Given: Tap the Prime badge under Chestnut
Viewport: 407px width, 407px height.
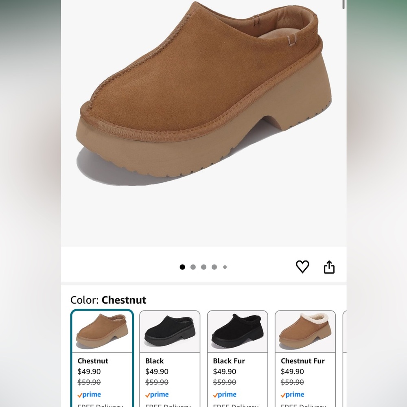Looking at the screenshot, I should click(x=89, y=394).
